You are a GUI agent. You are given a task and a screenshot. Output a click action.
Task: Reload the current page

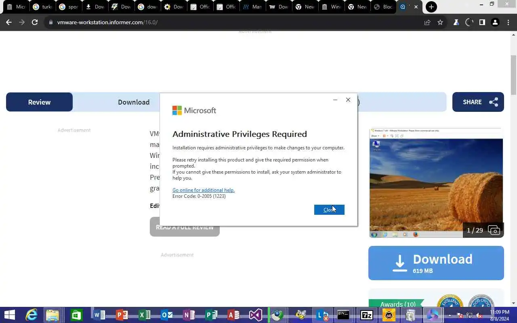(x=35, y=22)
